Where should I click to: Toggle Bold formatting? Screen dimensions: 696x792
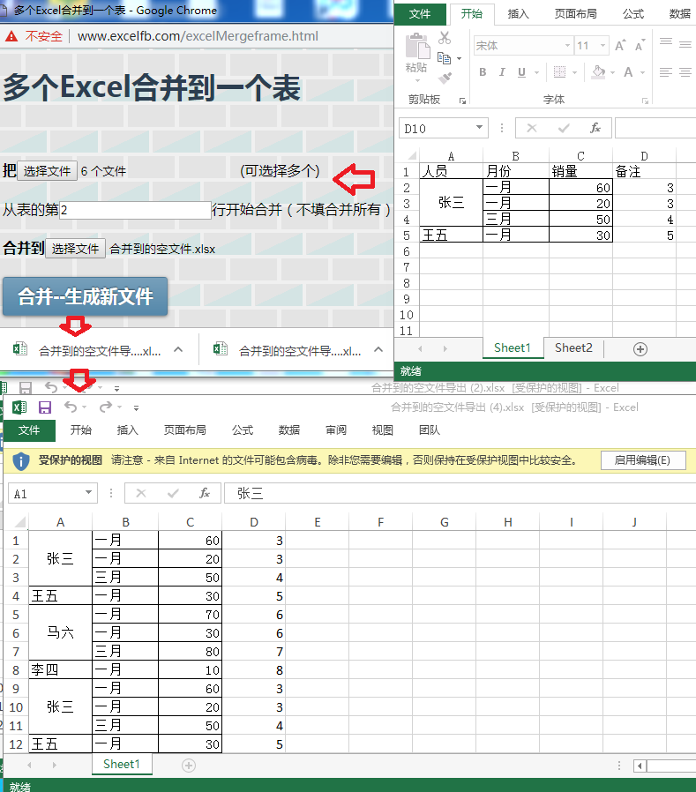coord(483,72)
